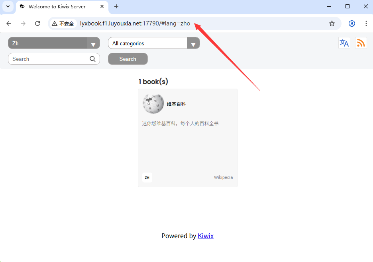Go back to the previous page
The width and height of the screenshot is (373, 262).
(9, 23)
